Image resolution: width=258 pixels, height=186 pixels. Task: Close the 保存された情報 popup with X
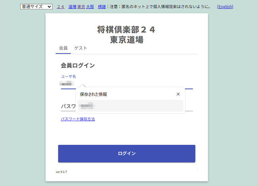[x=178, y=94]
